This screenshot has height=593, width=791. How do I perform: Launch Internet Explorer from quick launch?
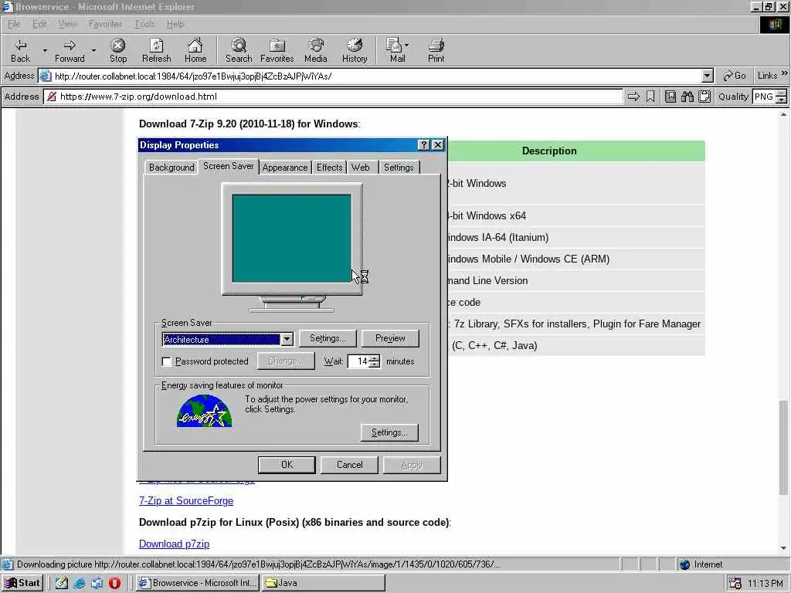click(80, 583)
